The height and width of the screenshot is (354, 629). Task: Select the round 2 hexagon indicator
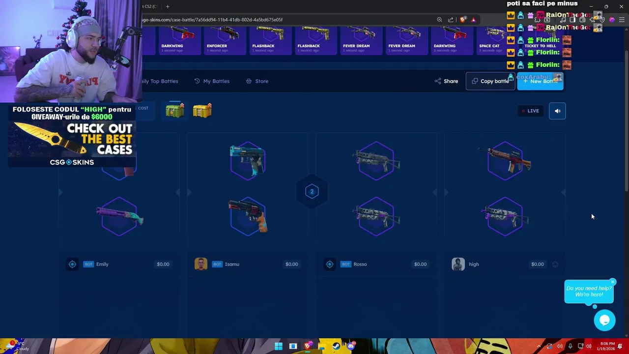click(312, 191)
